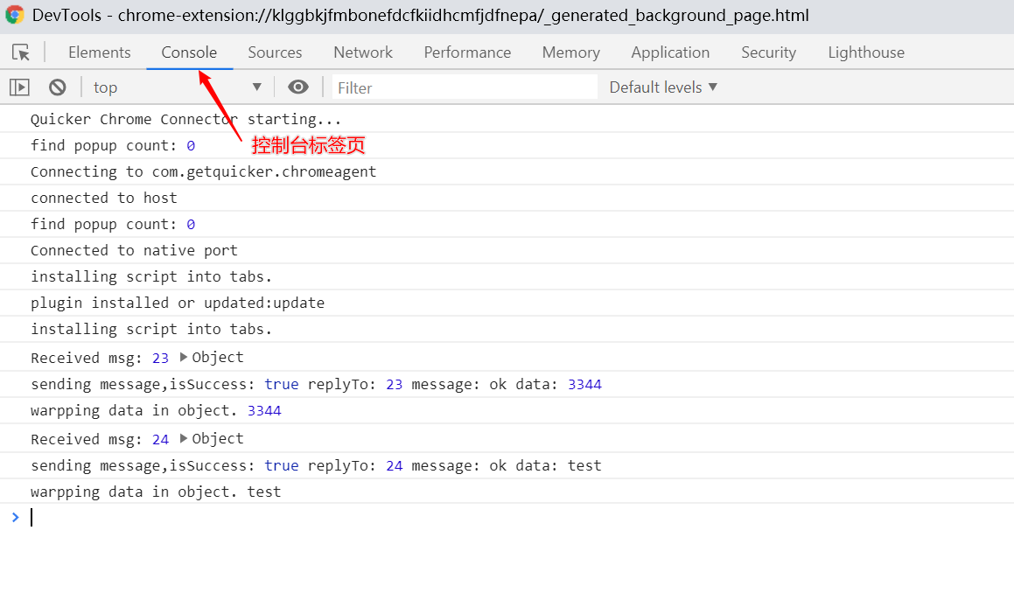Toggle the console sidebar panel icon
This screenshot has width=1014, height=593.
pos(19,87)
